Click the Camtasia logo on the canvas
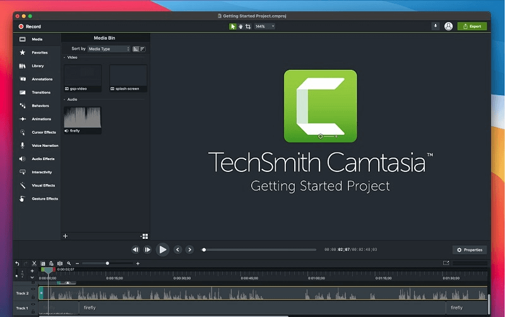This screenshot has height=317, width=505. click(x=321, y=106)
